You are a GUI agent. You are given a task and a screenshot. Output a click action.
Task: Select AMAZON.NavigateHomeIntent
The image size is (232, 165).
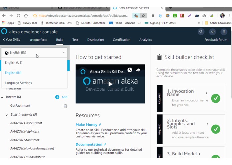(32, 148)
